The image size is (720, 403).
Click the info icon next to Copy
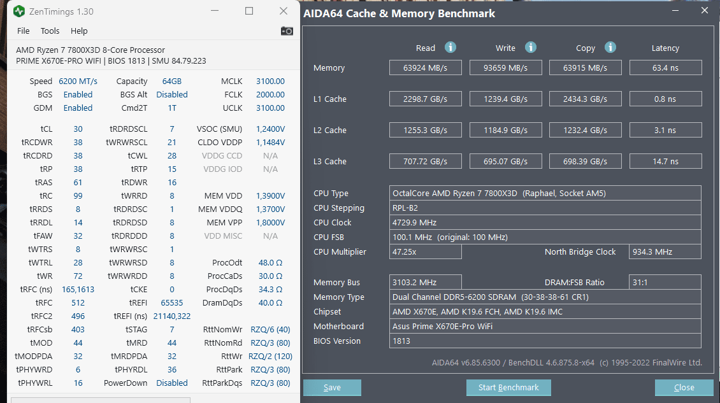pyautogui.click(x=610, y=47)
